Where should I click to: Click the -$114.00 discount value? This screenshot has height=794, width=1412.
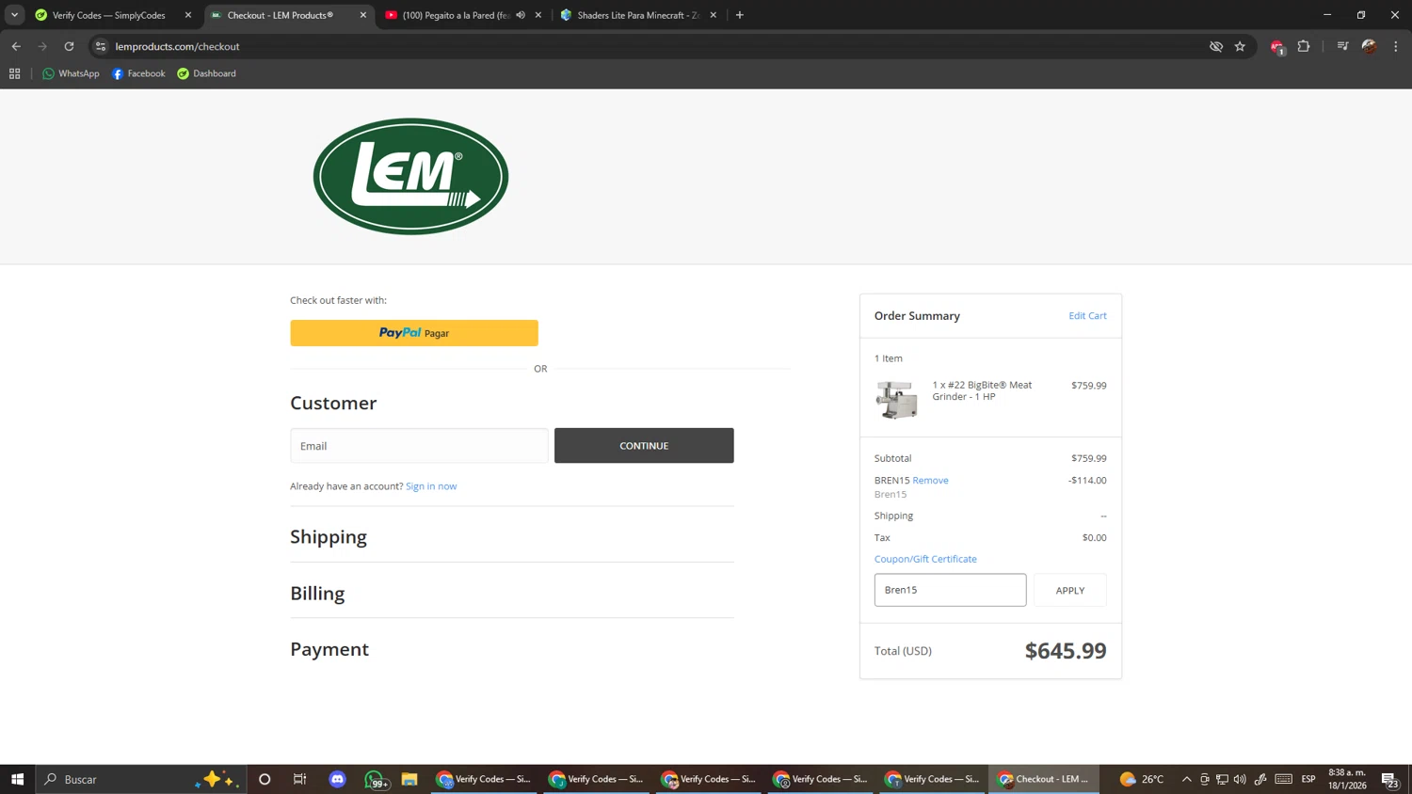(1087, 480)
